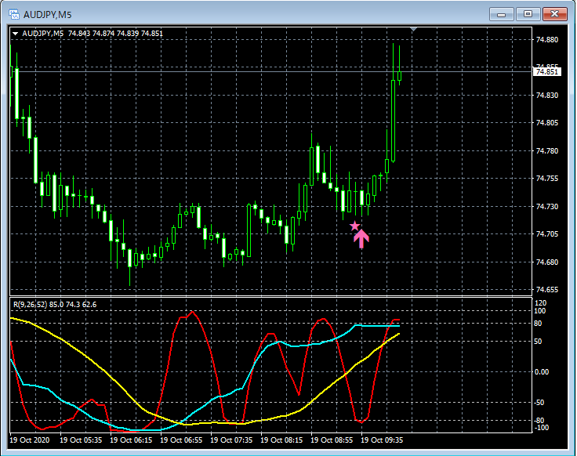Maximize the AUDJPY,M5 chart window
The width and height of the screenshot is (577, 456).
point(528,14)
